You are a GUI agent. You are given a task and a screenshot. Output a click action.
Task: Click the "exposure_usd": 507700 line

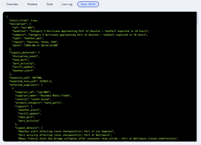point(26,78)
